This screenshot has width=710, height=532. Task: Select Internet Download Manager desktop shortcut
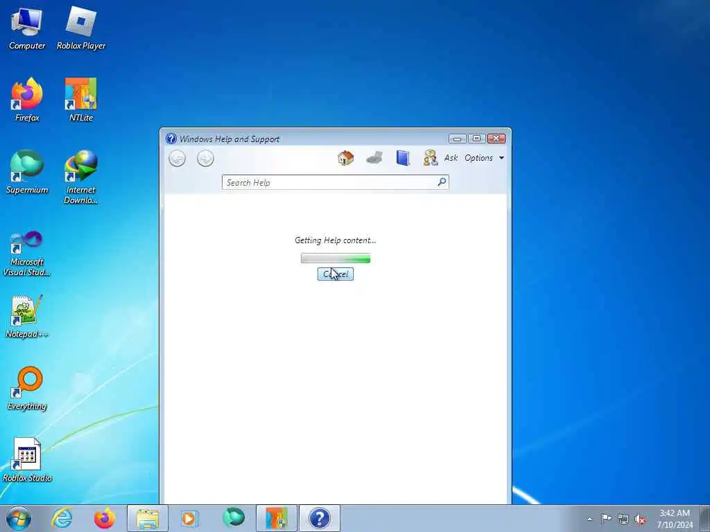81,177
